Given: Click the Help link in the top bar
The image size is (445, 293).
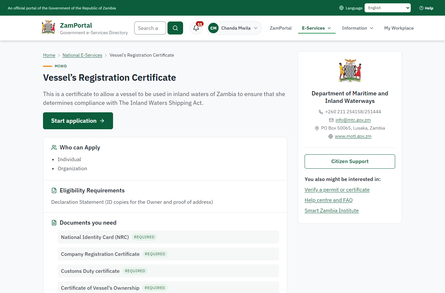Looking at the screenshot, I should tap(426, 8).
